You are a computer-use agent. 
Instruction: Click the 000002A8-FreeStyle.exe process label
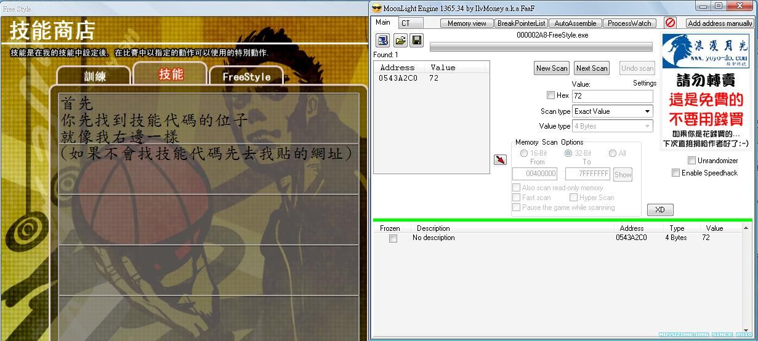552,35
